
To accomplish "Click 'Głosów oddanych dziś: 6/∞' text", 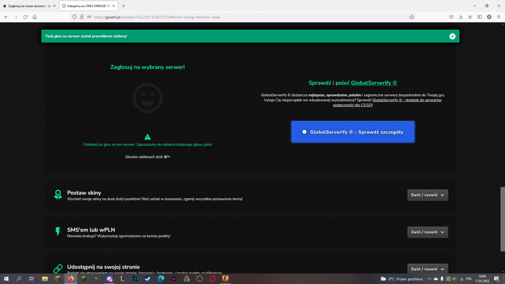I will (x=147, y=157).
